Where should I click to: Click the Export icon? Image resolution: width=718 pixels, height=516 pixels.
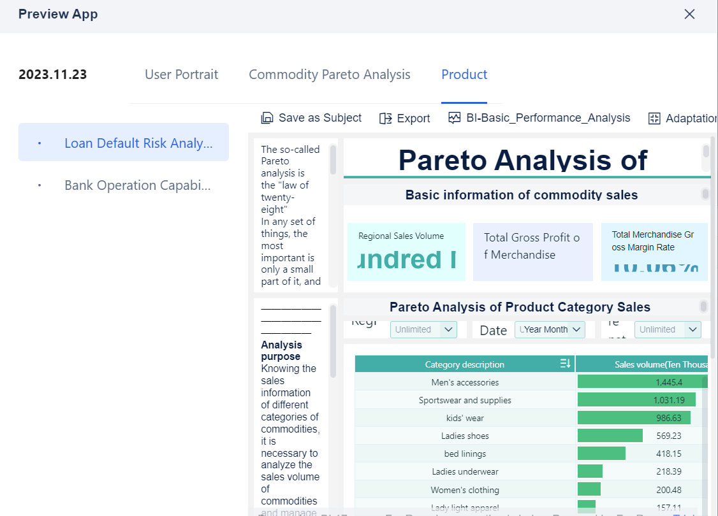[385, 118]
